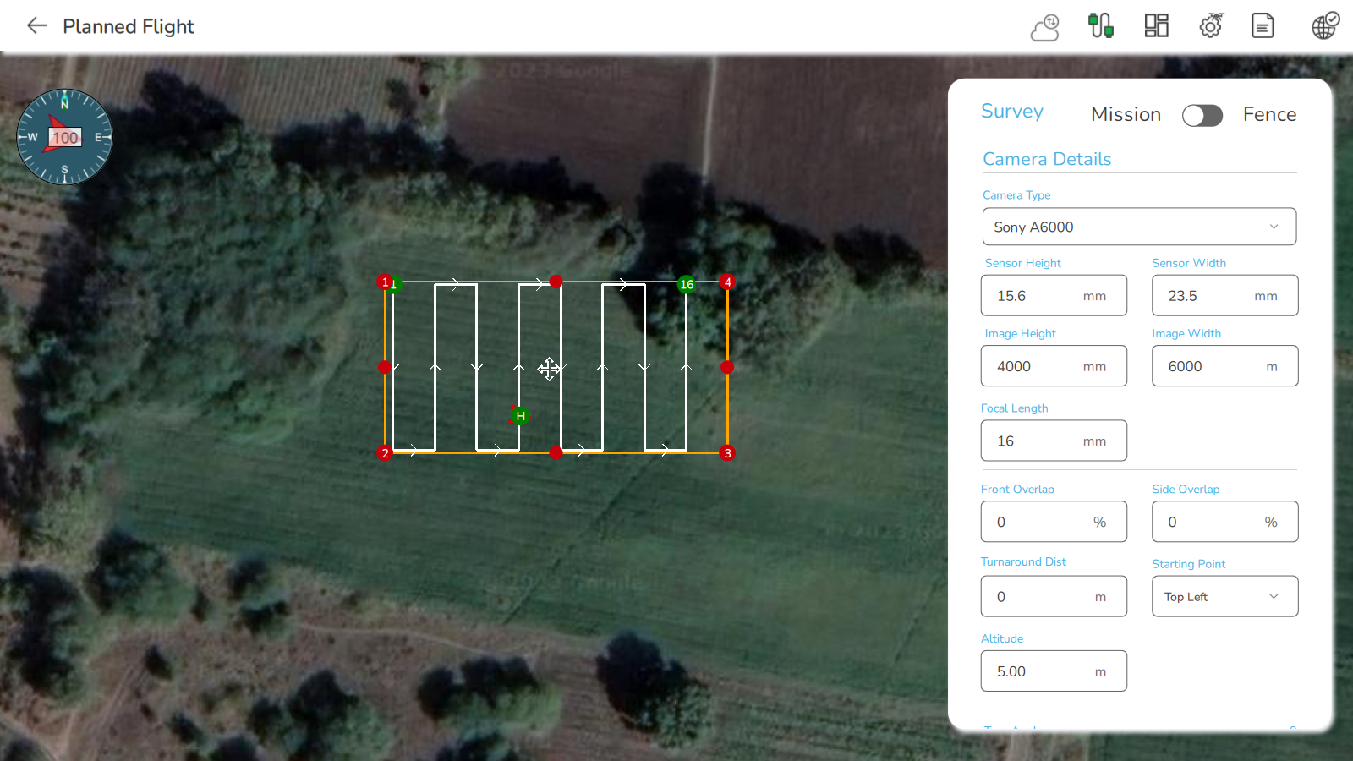The image size is (1353, 761).
Task: Click the green home marker H
Action: (x=521, y=416)
